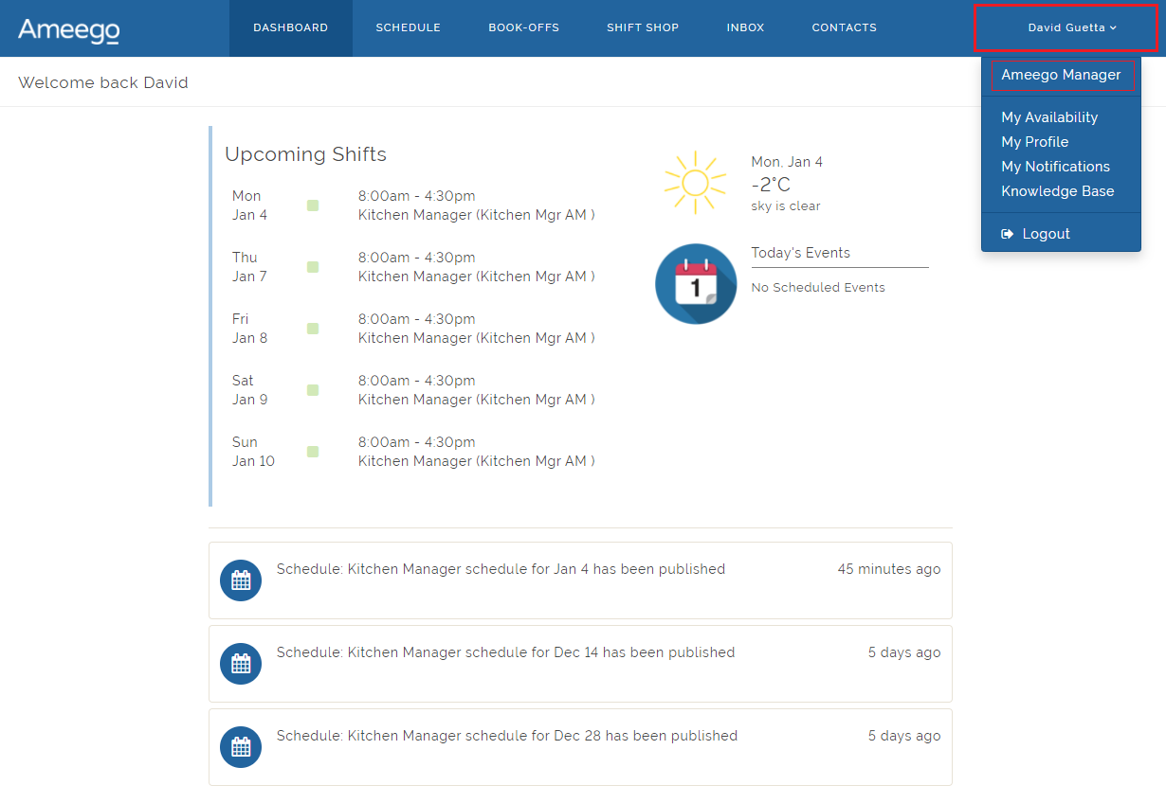Select Ameego Manager from the menu
Image resolution: width=1166 pixels, height=803 pixels.
1061,75
